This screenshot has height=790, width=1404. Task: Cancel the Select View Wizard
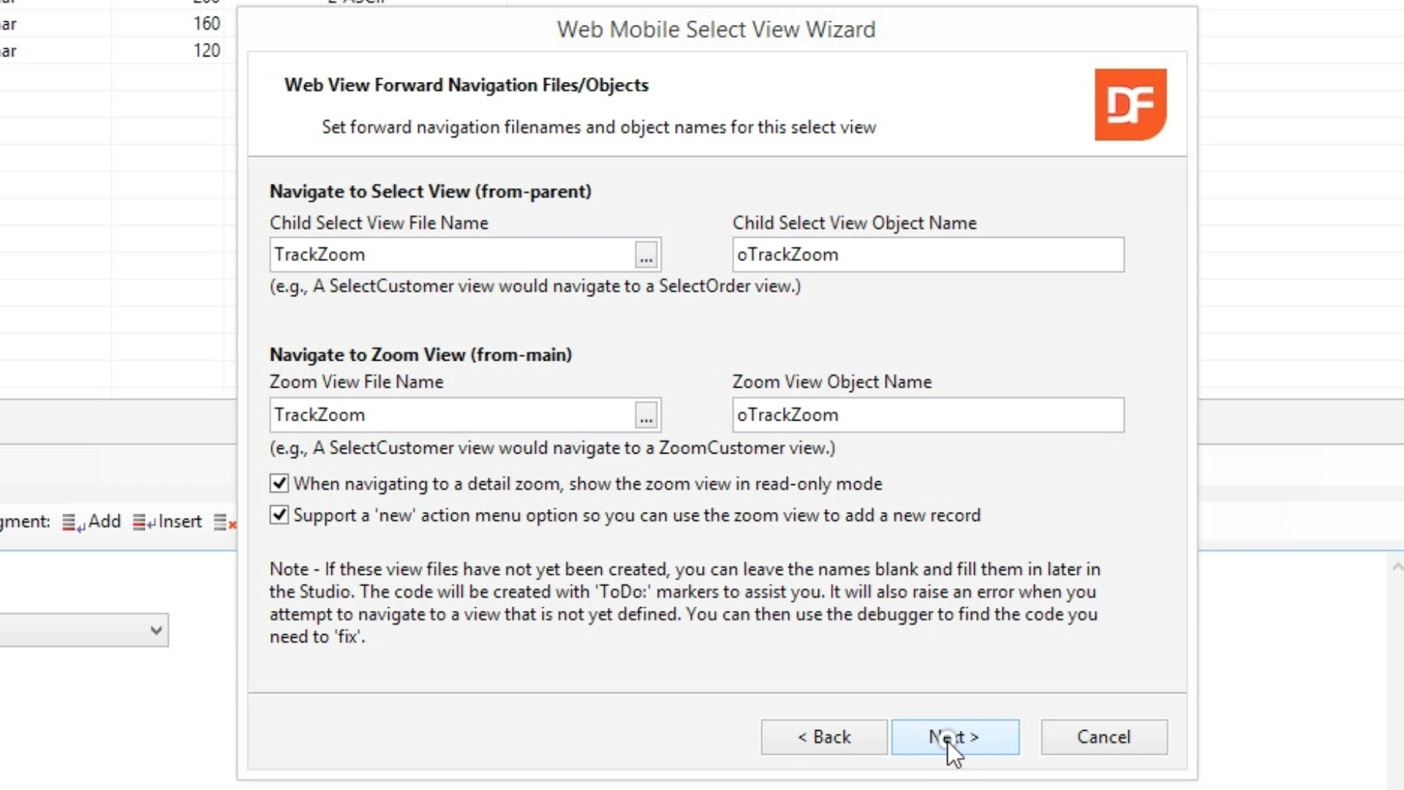click(x=1103, y=737)
